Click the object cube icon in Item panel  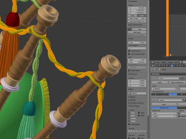[129, 93]
